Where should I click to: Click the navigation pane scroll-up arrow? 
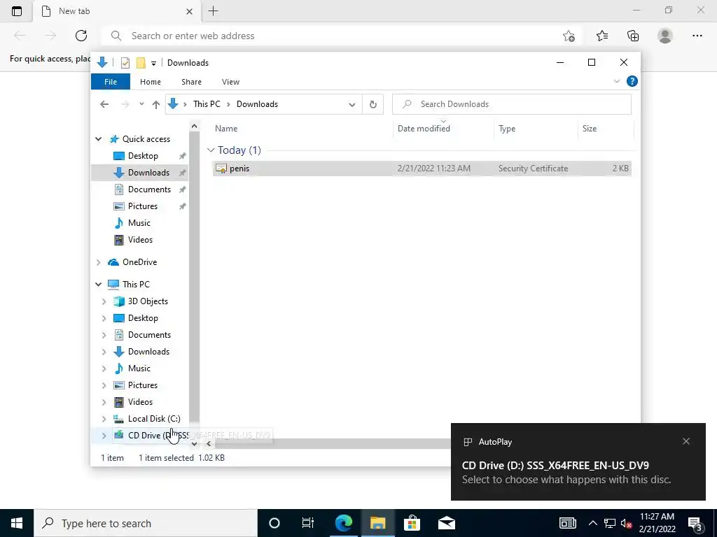point(195,126)
